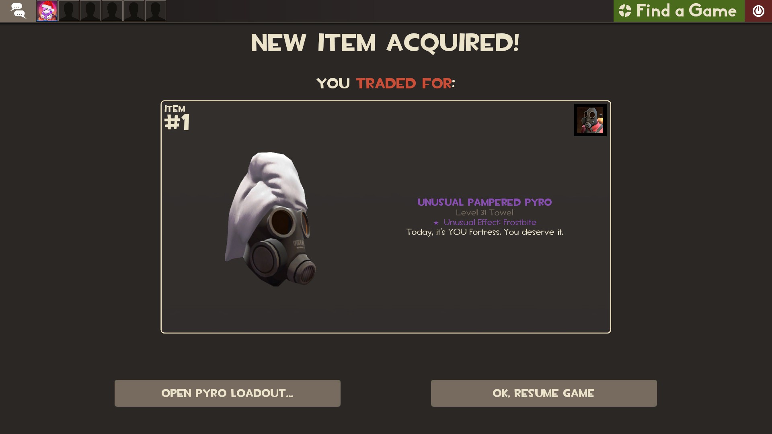Click the Pampered Pyro towel hat image

pos(271,219)
